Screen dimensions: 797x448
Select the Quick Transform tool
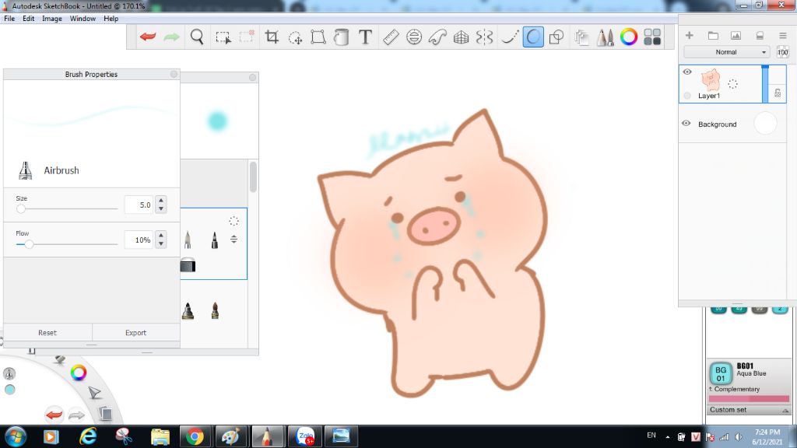(x=295, y=37)
